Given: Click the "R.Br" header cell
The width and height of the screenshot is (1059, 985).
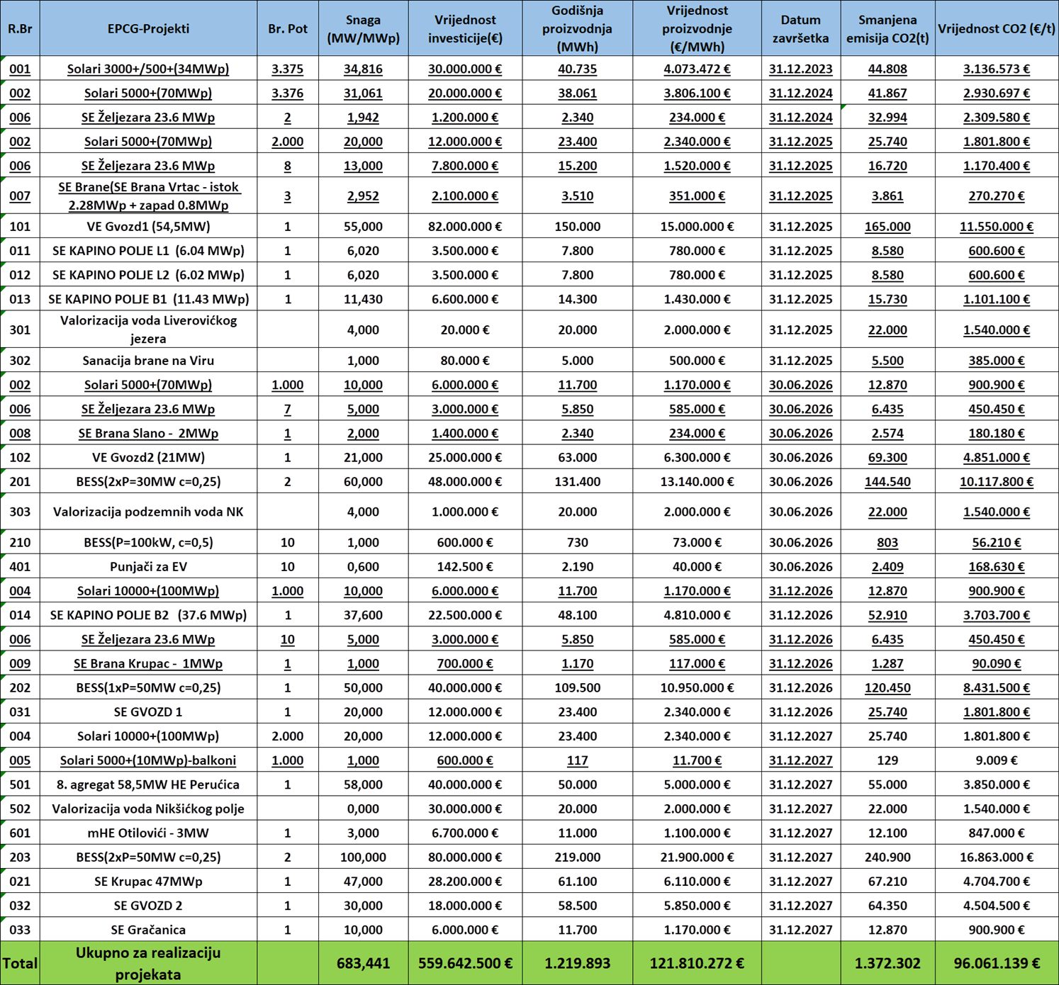Looking at the screenshot, I should (20, 28).
